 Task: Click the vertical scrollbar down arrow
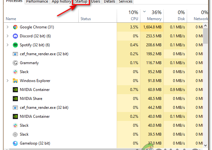pyautogui.click(x=206, y=146)
